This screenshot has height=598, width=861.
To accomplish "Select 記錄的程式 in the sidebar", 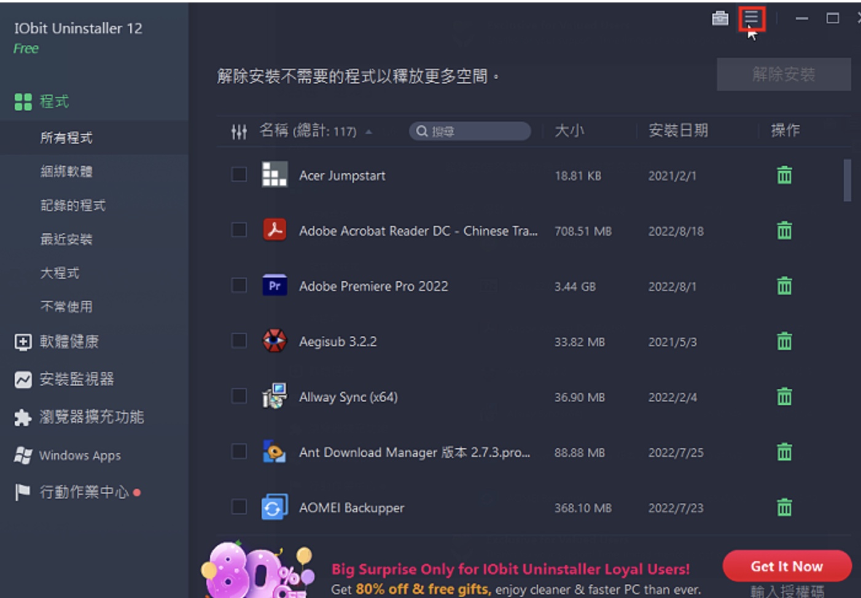I will pyautogui.click(x=73, y=205).
